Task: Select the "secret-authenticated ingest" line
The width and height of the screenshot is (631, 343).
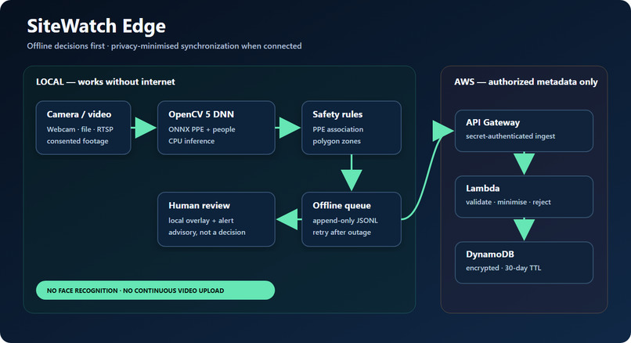Action: pos(510,136)
